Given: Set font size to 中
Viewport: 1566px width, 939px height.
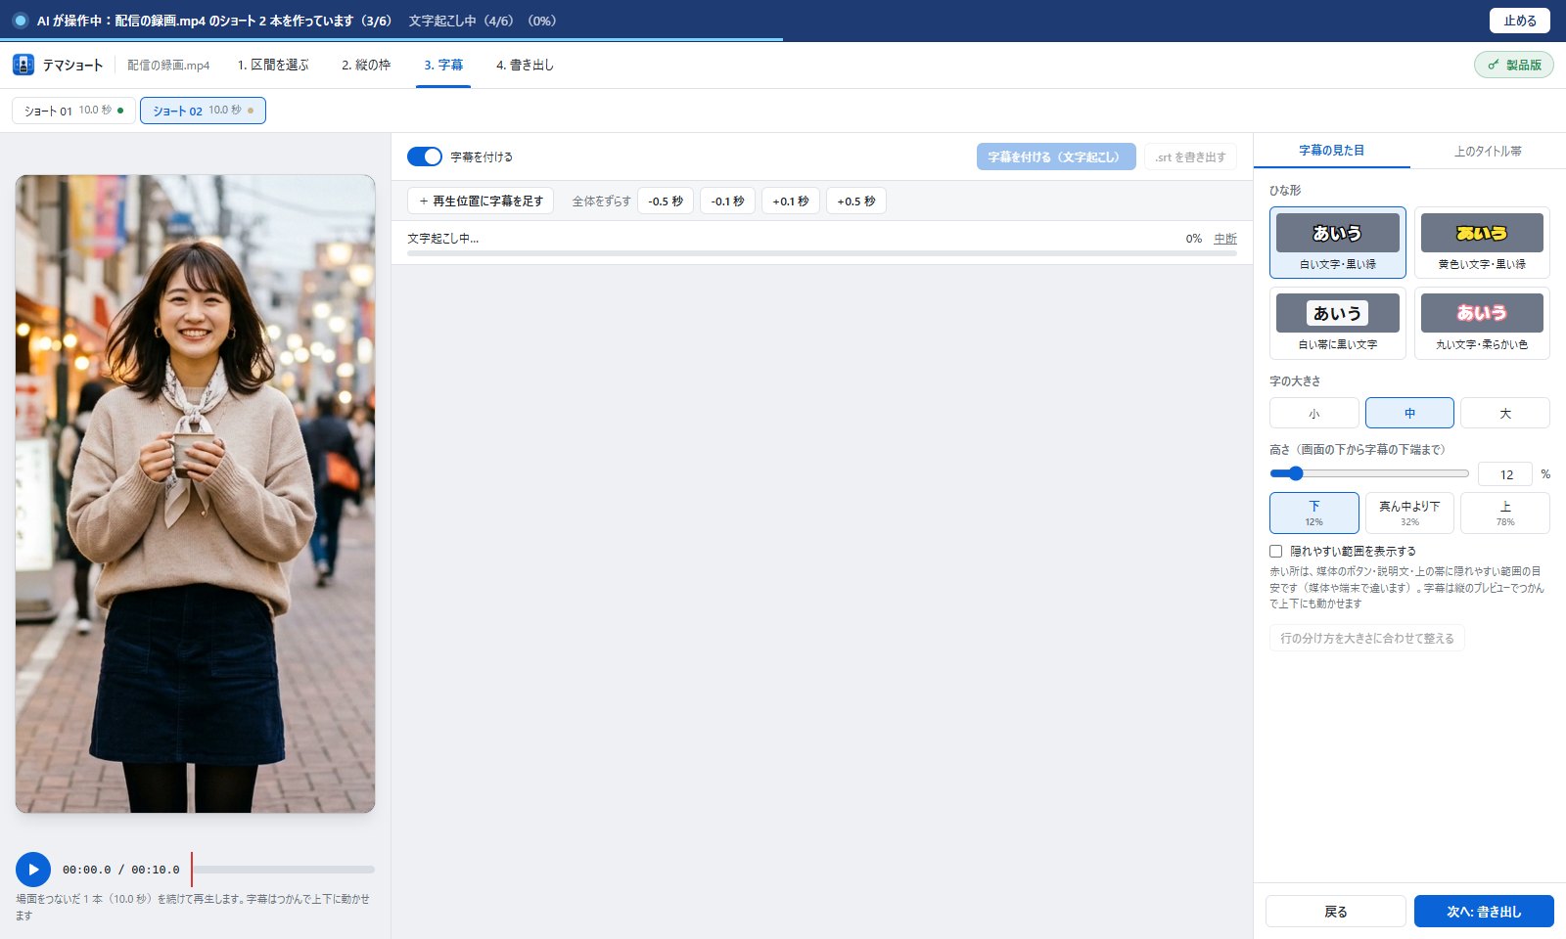Looking at the screenshot, I should 1409,413.
